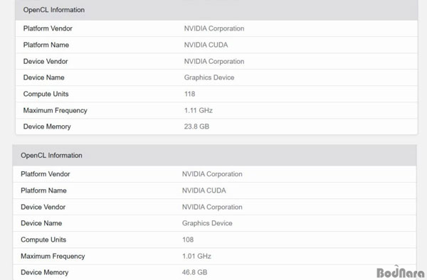Image resolution: width=427 pixels, height=280 pixels.
Task: Click NVIDIA Corporation Platform Vendor in second table
Action: pos(212,174)
